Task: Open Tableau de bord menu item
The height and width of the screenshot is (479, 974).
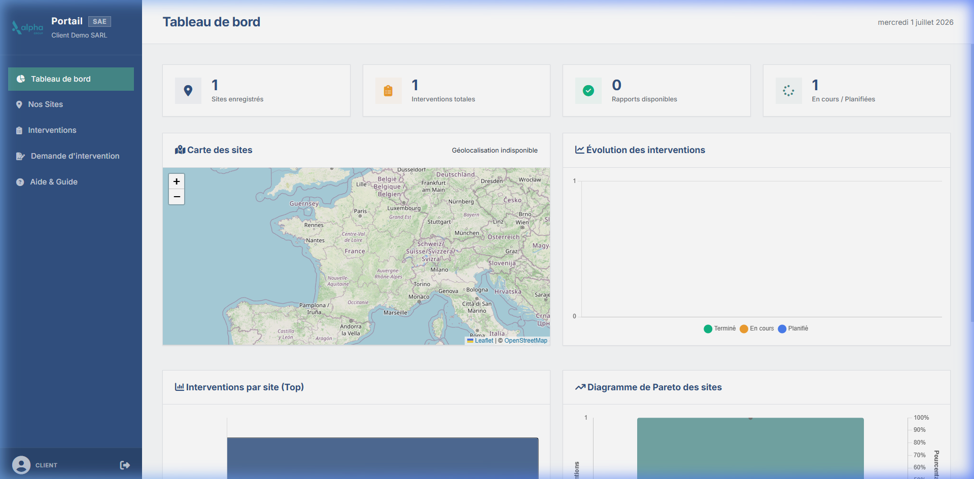Action: pyautogui.click(x=71, y=79)
